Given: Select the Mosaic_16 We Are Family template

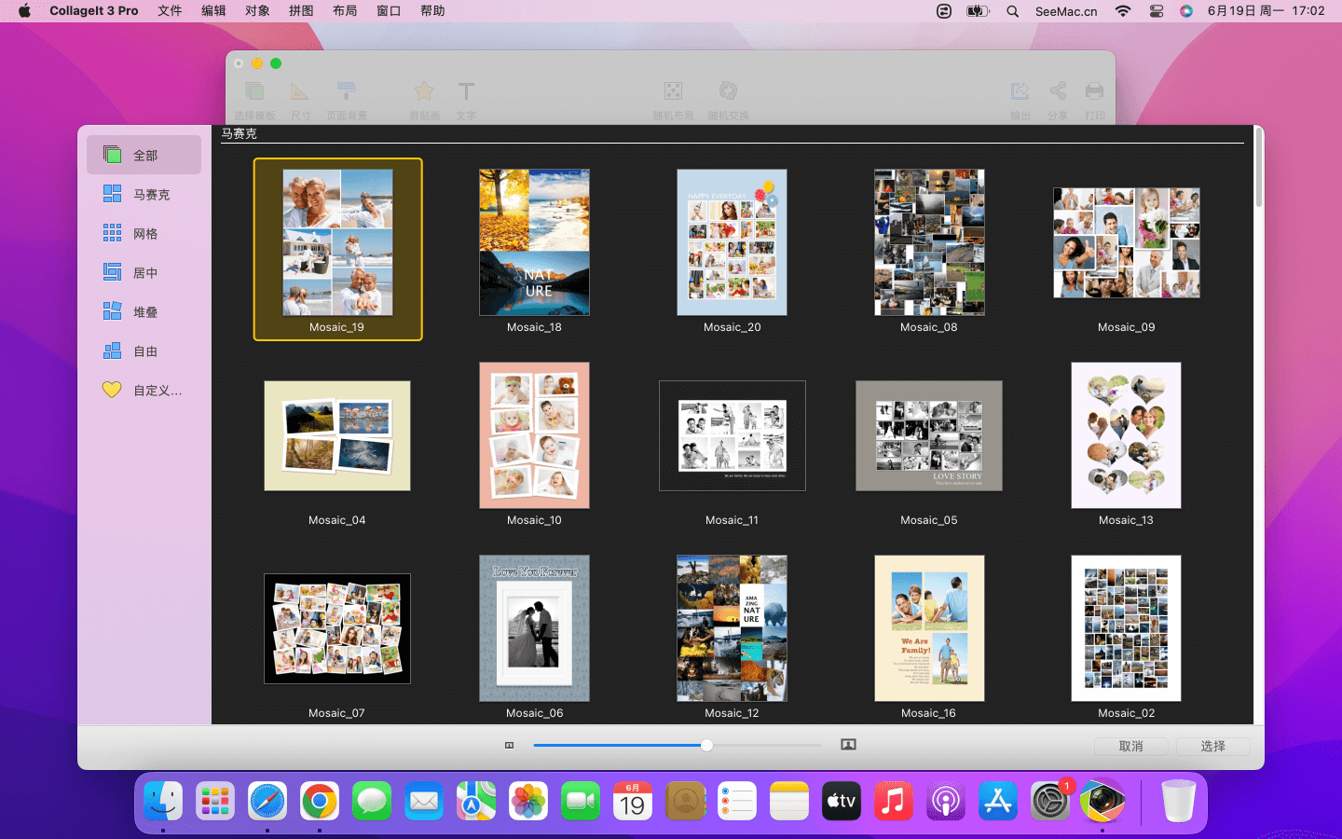Looking at the screenshot, I should [929, 628].
